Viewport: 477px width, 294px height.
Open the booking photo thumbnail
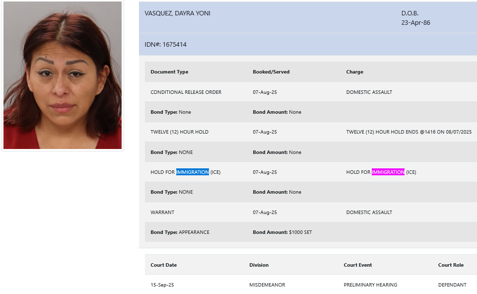63,75
